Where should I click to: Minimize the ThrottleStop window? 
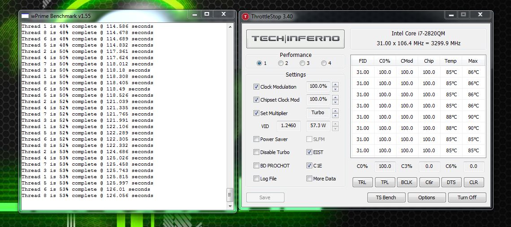tap(451, 15)
